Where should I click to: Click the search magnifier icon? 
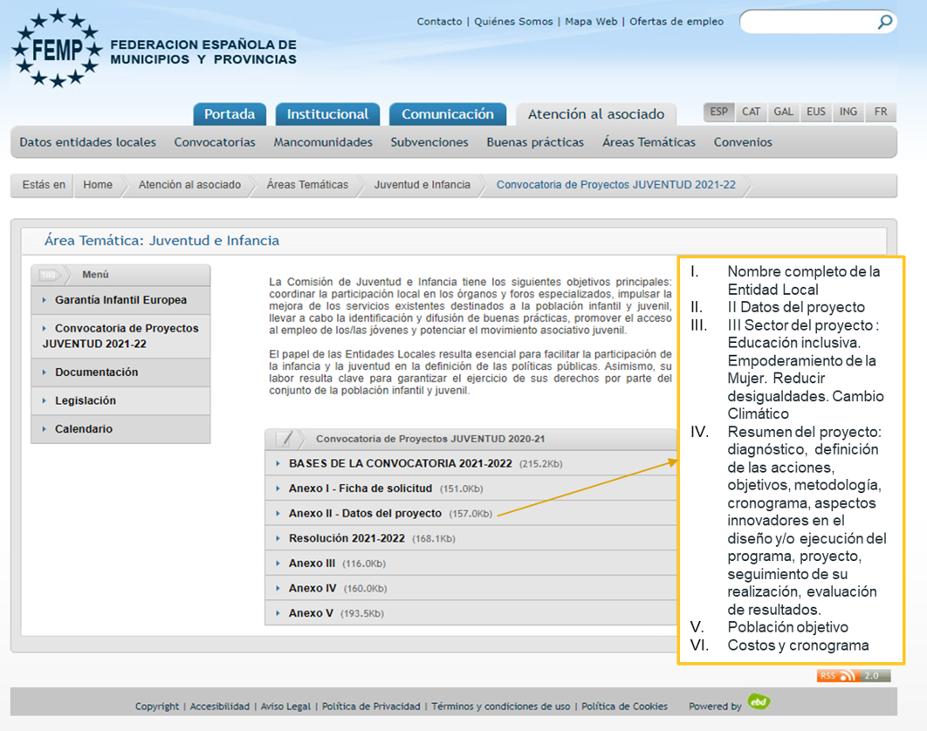pos(884,22)
